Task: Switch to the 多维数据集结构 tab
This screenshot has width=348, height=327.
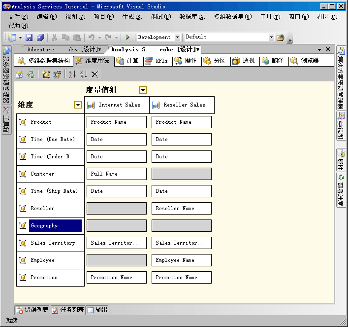Action: pos(44,61)
